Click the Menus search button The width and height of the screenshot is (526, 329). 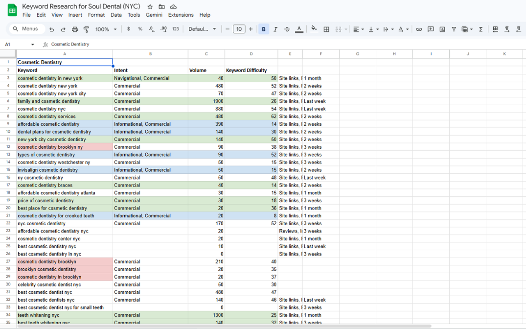click(x=26, y=29)
